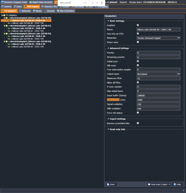Click the Help question mark icon
This screenshot has width=186, height=193.
175,185
